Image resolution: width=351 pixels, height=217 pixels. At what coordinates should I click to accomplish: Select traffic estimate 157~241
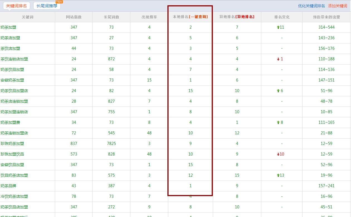point(326,186)
